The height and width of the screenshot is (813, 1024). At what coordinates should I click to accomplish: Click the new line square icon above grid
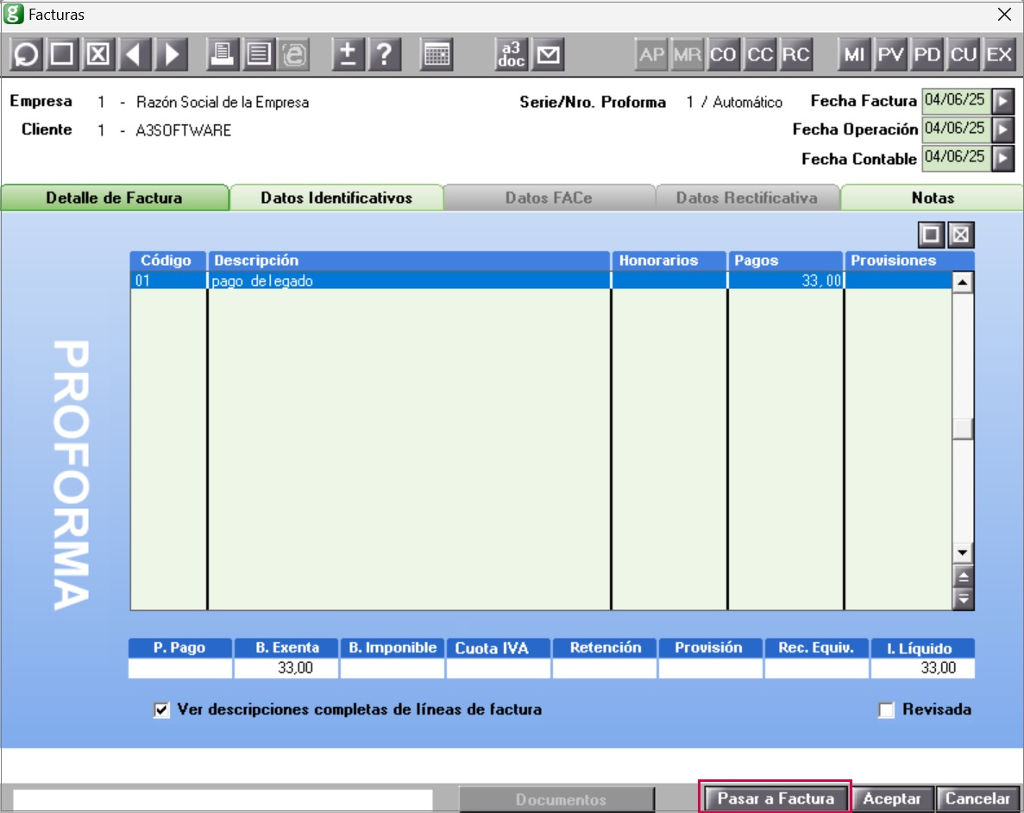pos(931,235)
